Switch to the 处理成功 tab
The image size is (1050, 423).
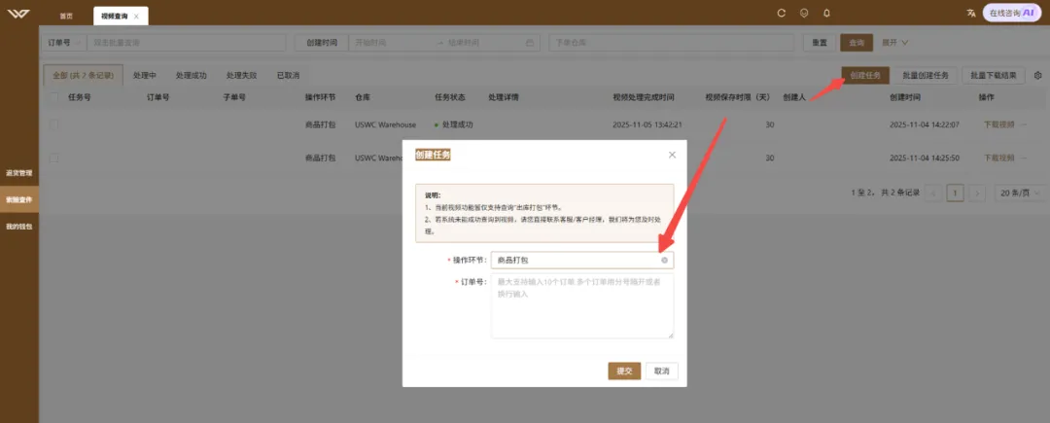point(191,75)
